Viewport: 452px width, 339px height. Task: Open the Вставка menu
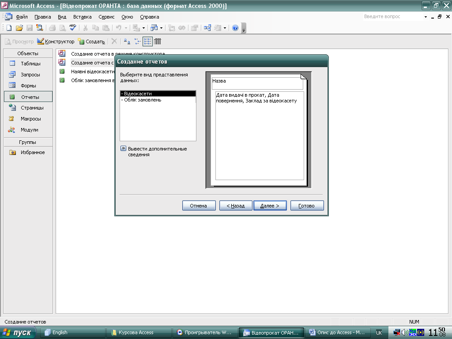82,17
